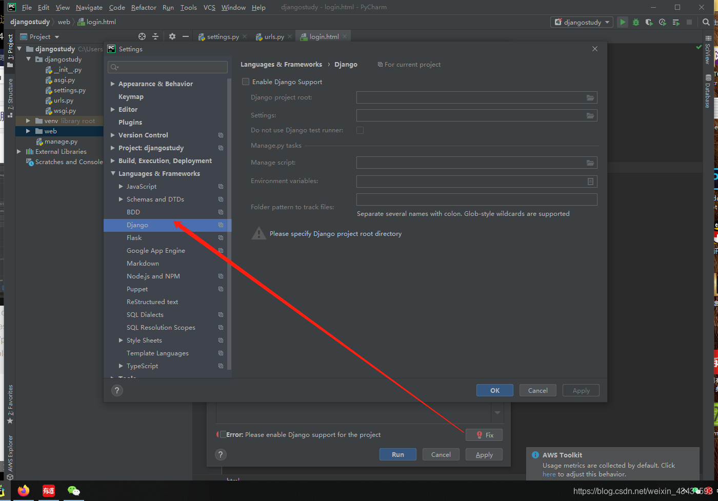Screen dimensions: 718x501
Task: Click the Settings search field
Action: coord(168,67)
